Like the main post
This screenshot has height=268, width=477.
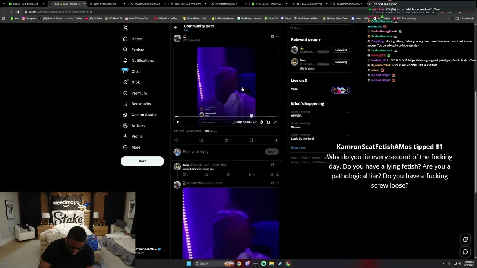226,140
